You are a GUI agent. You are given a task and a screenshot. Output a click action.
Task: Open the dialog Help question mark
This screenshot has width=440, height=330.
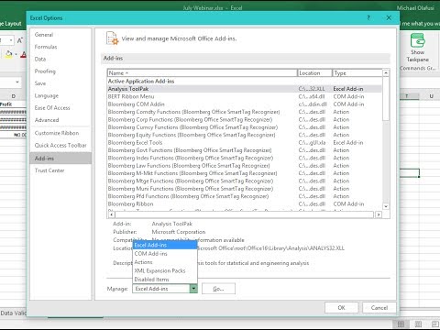coord(368,17)
